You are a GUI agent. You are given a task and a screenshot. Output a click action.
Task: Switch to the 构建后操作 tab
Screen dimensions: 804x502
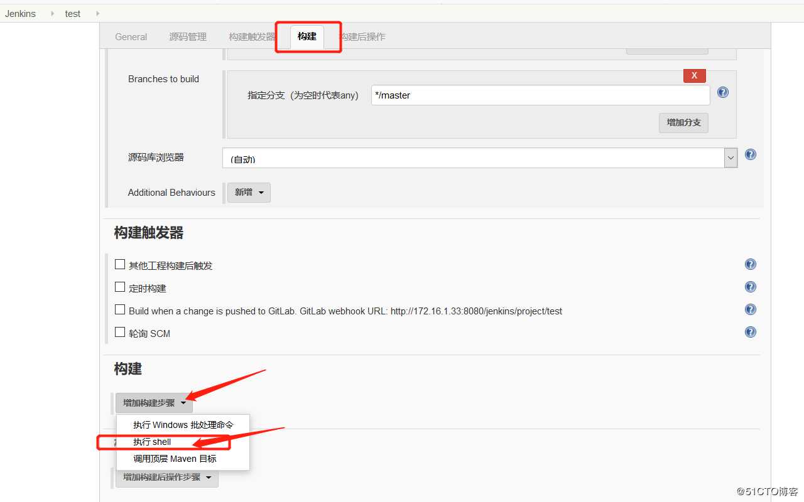coord(363,37)
